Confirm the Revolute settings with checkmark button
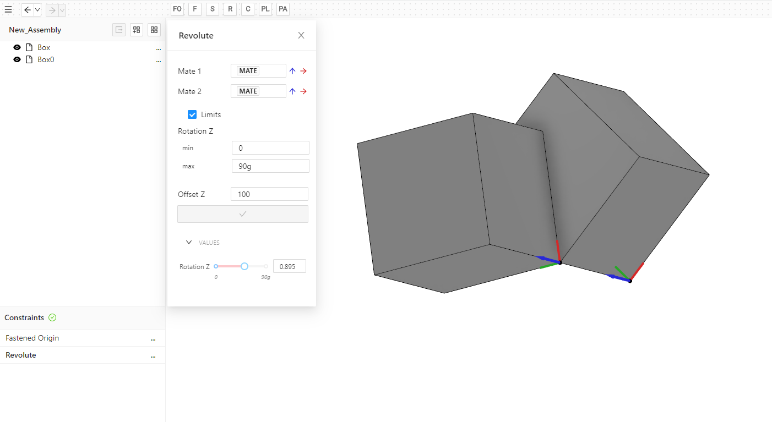The height and width of the screenshot is (422, 772). tap(242, 214)
